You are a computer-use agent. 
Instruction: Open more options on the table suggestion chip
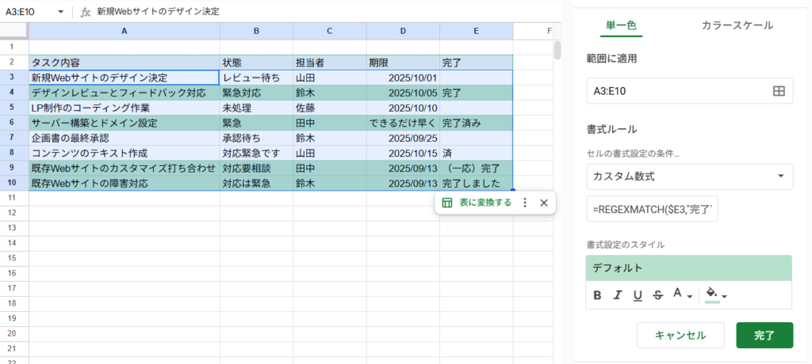[x=525, y=203]
